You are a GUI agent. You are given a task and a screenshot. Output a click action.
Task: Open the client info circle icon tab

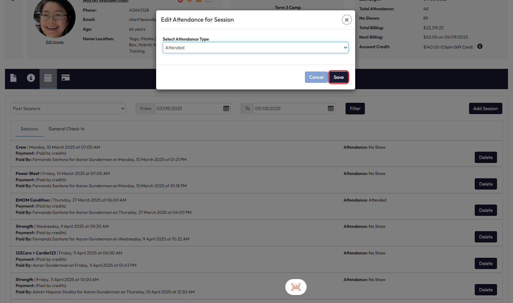coord(31,78)
